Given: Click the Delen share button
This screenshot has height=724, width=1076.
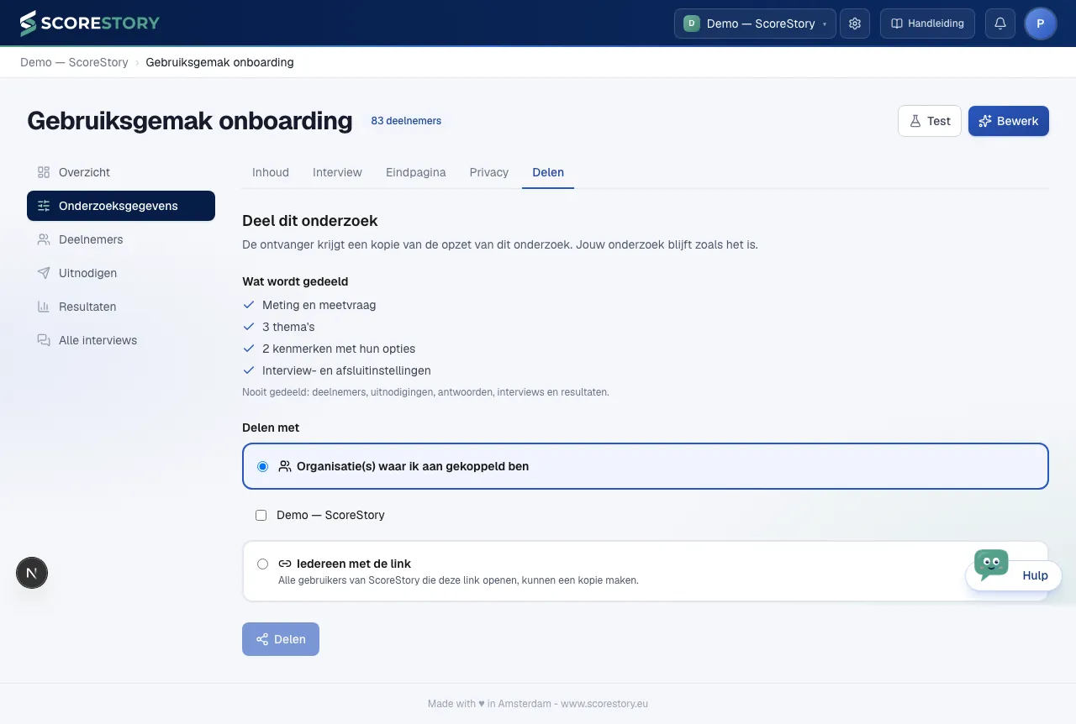Looking at the screenshot, I should point(281,639).
